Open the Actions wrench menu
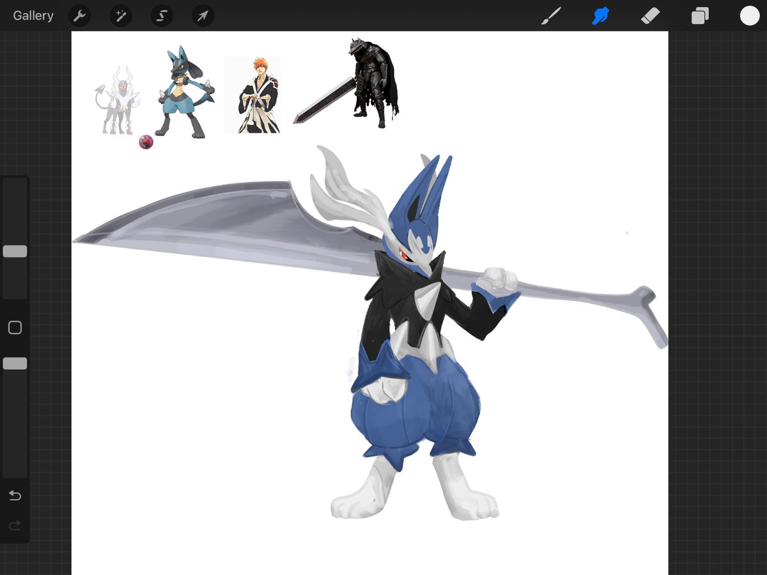 [x=79, y=15]
